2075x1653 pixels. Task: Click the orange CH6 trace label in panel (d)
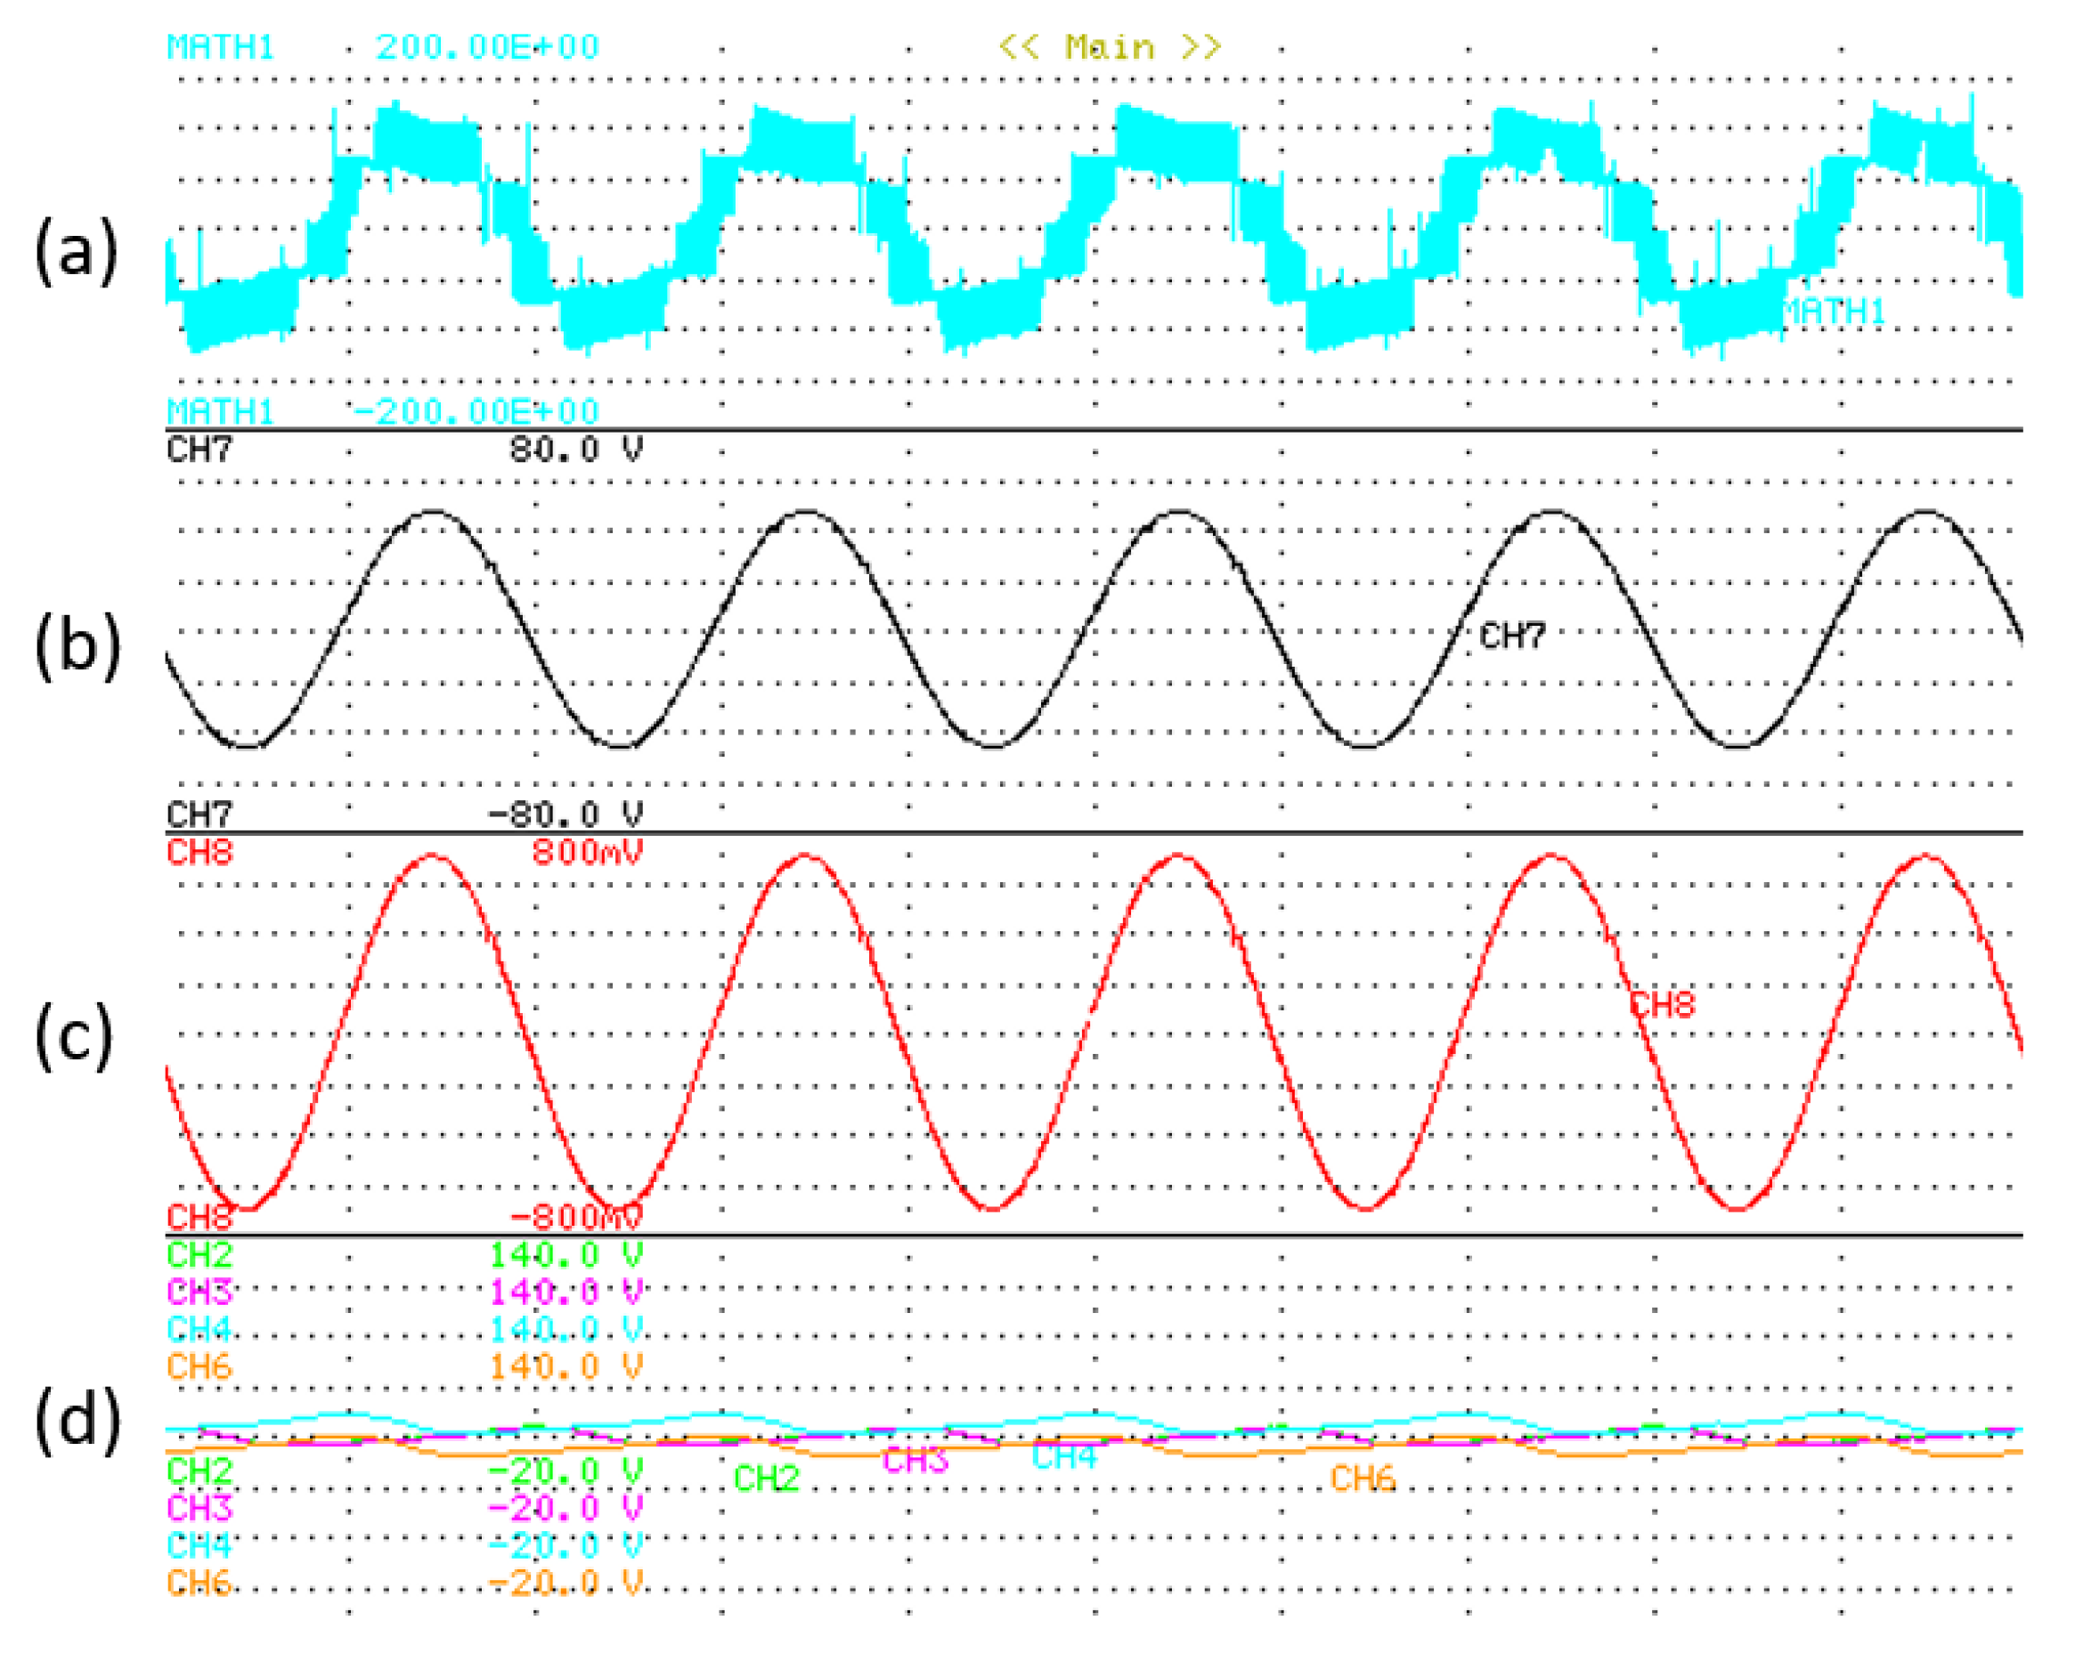point(1362,1479)
